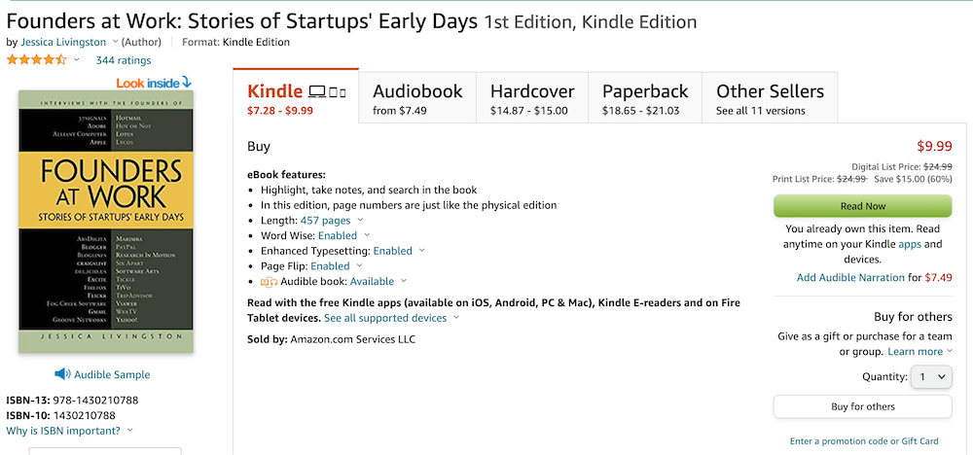Open the Jessica Livingston author dropdown arrow
Viewport: 973px width, 455px height.
coord(115,42)
